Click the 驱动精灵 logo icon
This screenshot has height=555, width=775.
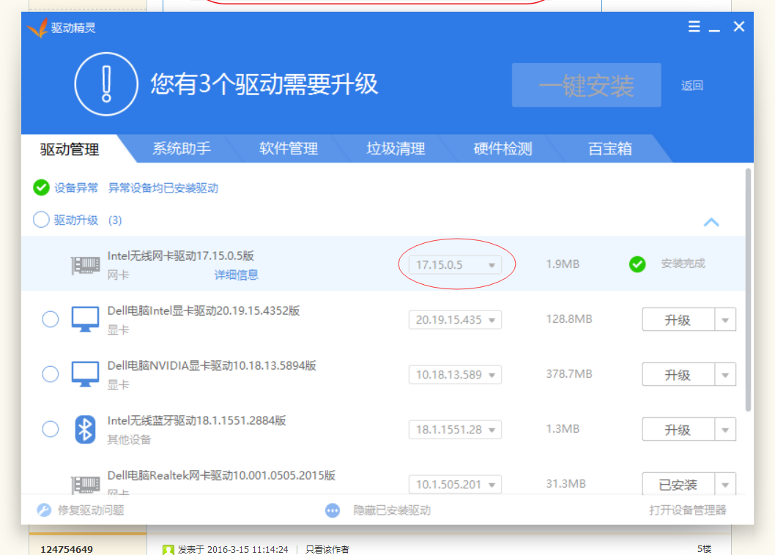[37, 28]
